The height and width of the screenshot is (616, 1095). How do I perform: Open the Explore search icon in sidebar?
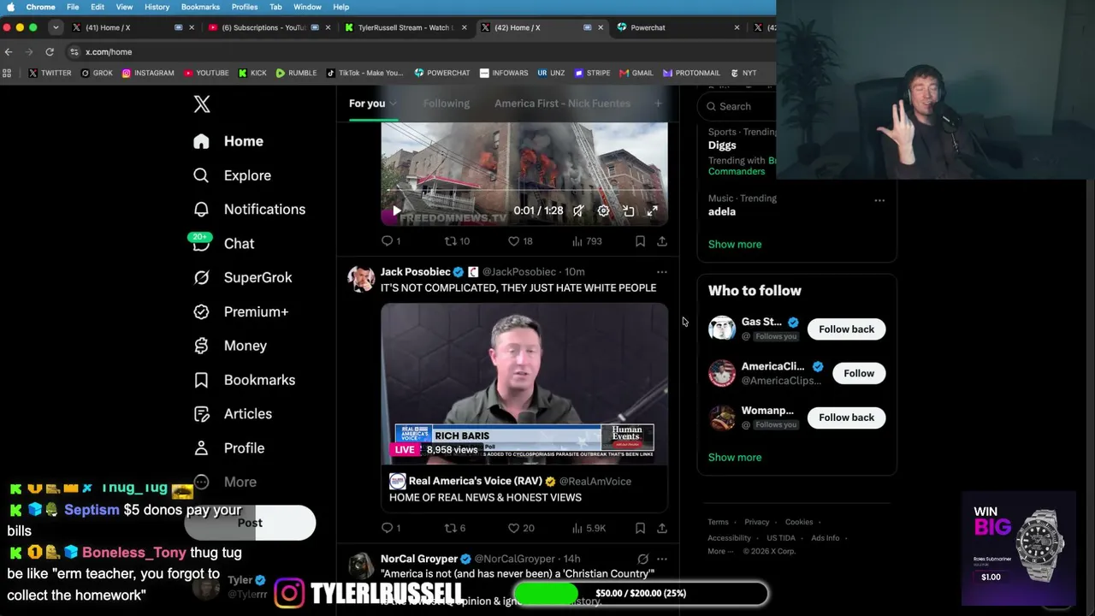coord(201,175)
